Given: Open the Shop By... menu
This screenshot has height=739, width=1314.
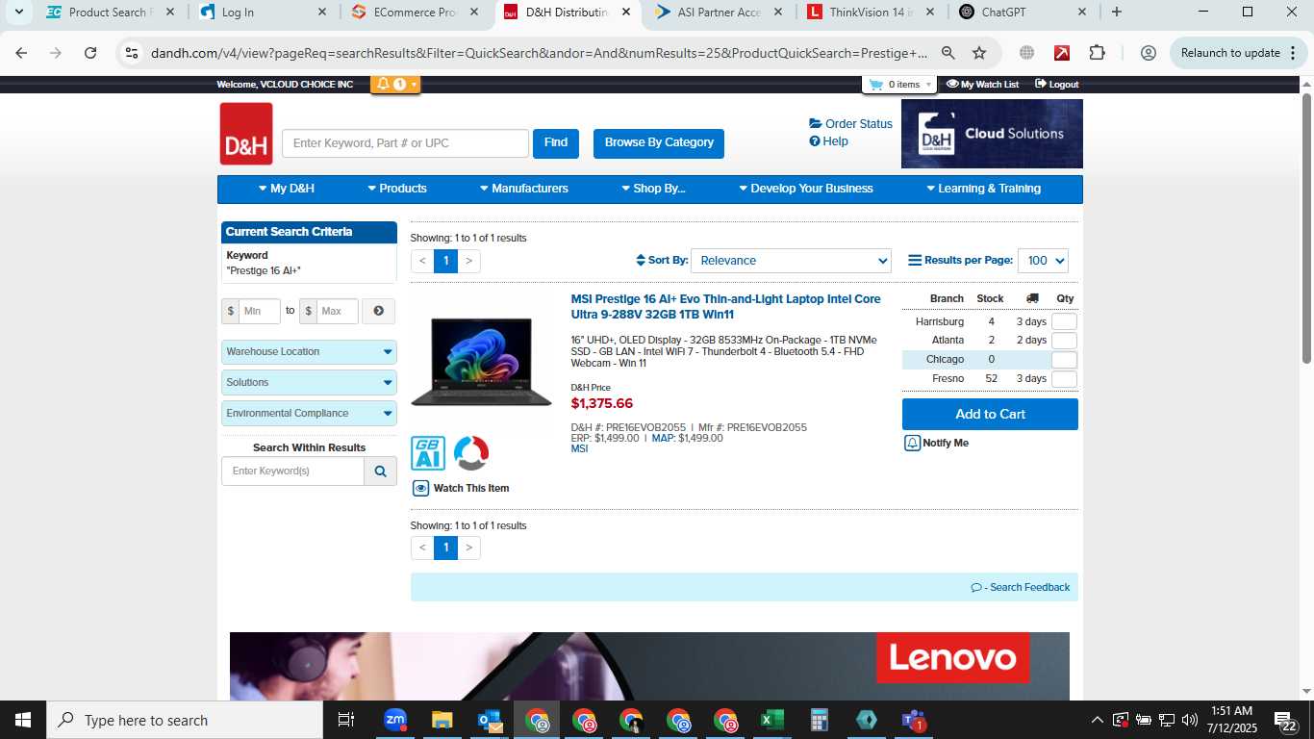Looking at the screenshot, I should tap(653, 189).
